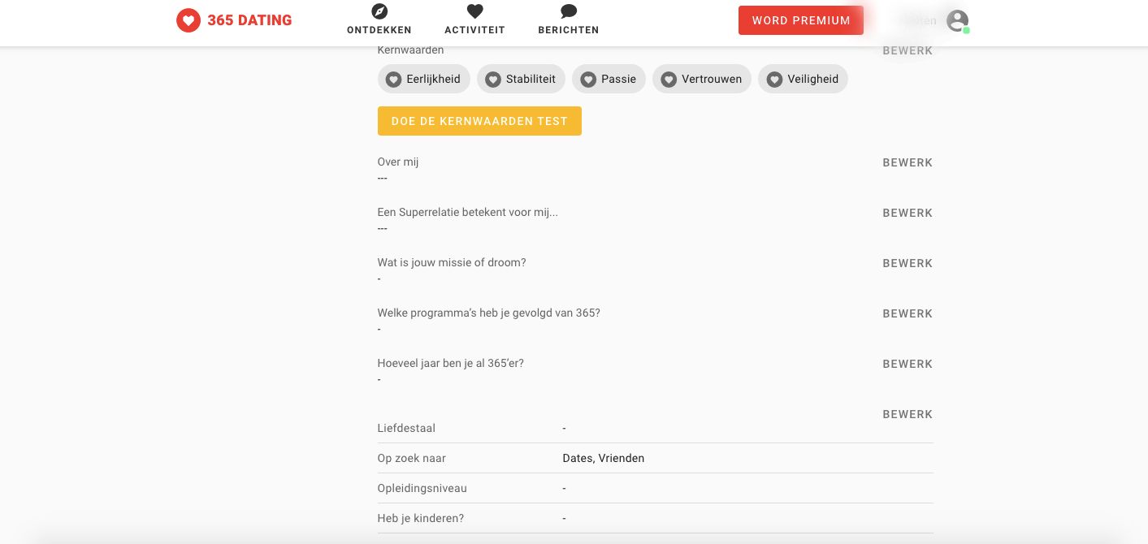Select the Stabiliteit chip label
This screenshot has height=544, width=1148.
(531, 80)
